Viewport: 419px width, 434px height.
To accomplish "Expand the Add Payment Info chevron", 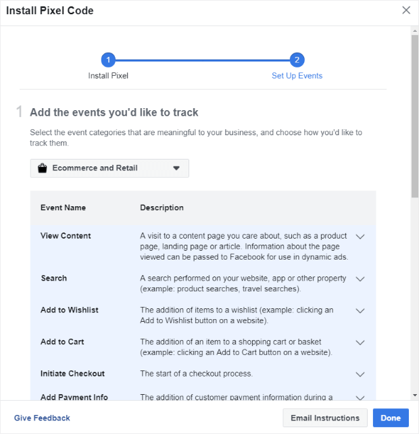I will [x=360, y=397].
